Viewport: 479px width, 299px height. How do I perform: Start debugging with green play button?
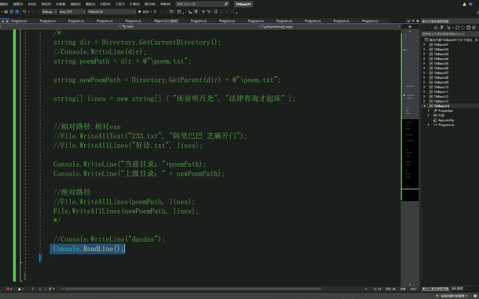(140, 12)
